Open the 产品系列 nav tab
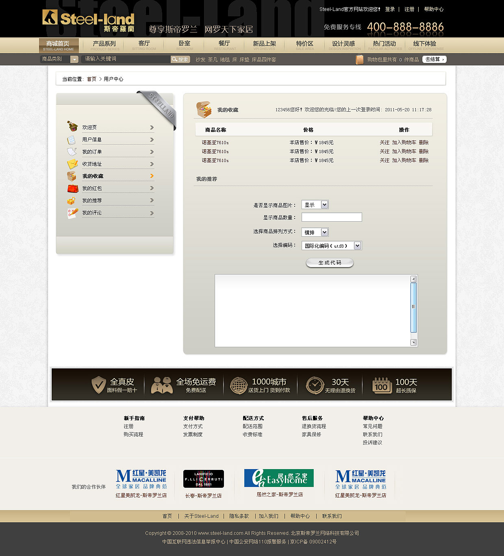 104,45
